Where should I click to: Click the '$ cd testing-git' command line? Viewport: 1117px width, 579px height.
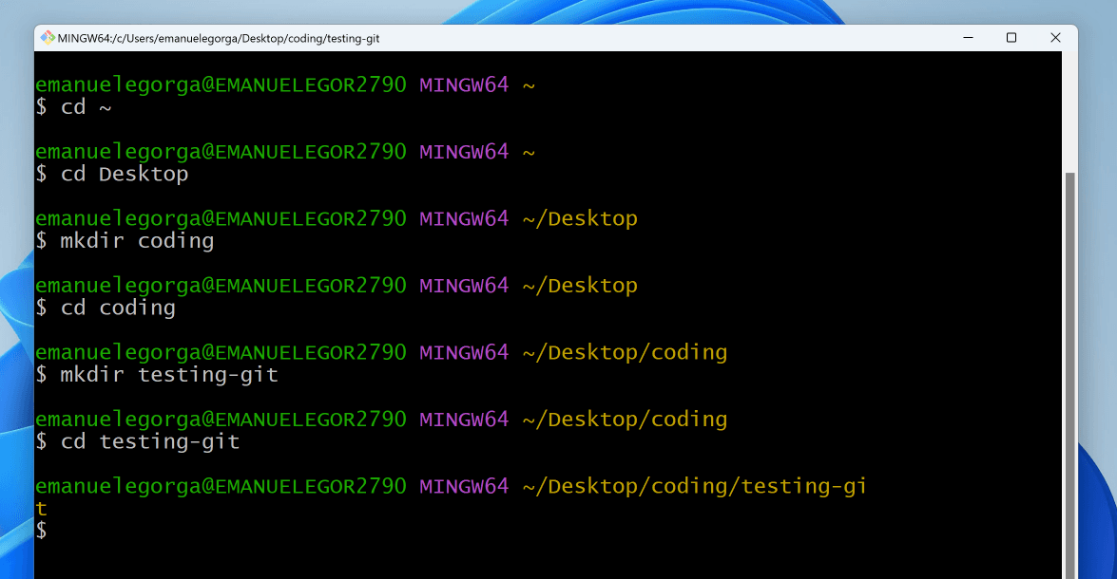click(138, 441)
